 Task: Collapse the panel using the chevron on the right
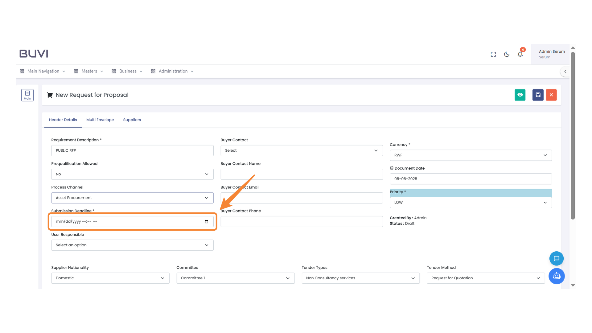pos(566,71)
